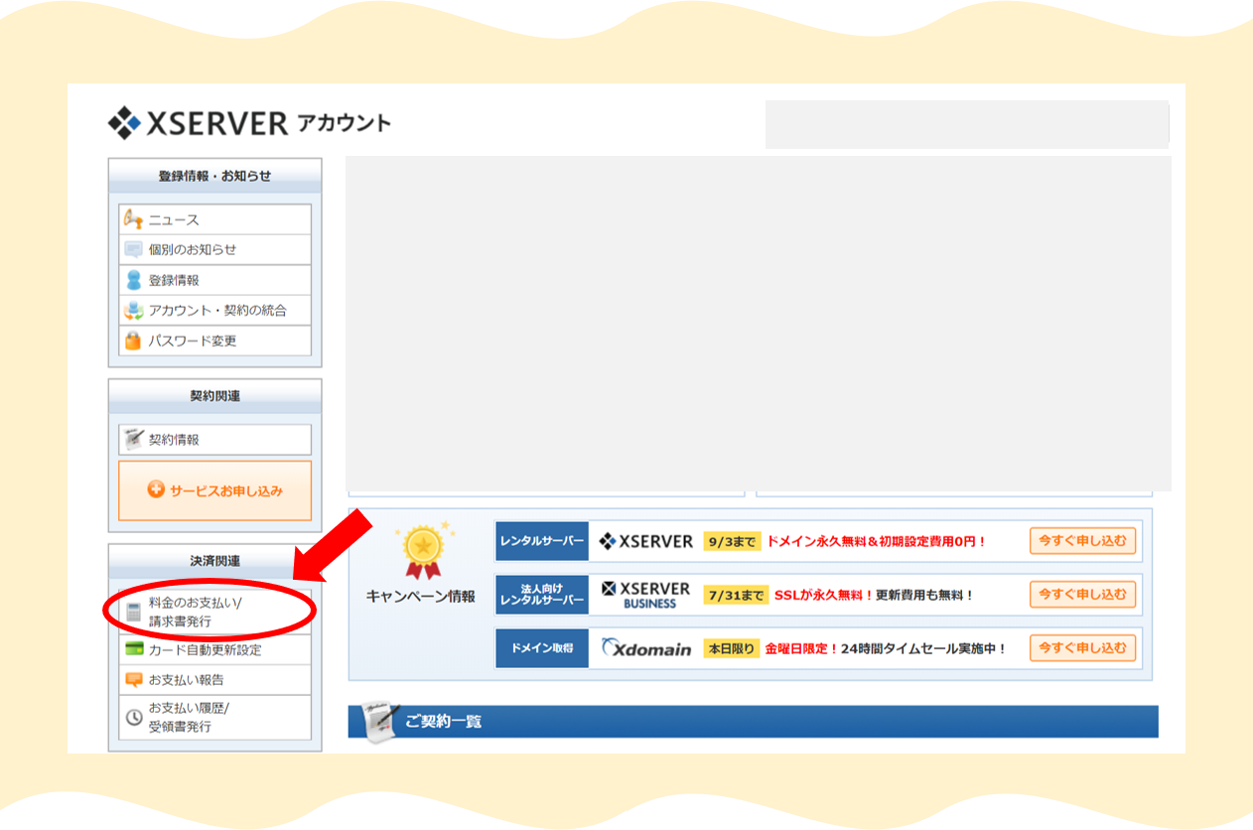Click the キャンペーン情報 label
Image resolution: width=1253 pixels, height=830 pixels.
[421, 597]
